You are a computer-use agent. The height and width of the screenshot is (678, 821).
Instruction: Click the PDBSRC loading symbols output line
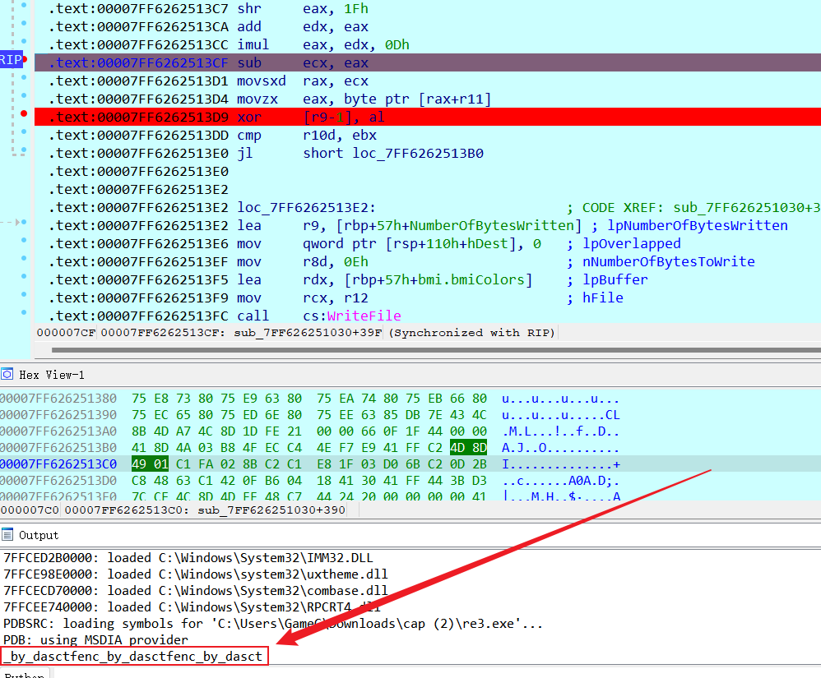[x=273, y=624]
